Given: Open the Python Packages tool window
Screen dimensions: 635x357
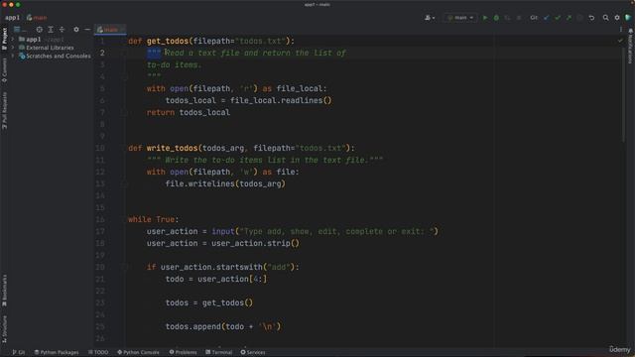Looking at the screenshot, I should [x=57, y=352].
